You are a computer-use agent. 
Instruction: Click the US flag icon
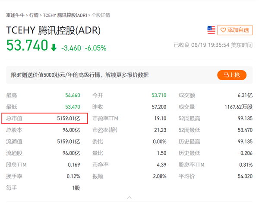tap(211, 30)
